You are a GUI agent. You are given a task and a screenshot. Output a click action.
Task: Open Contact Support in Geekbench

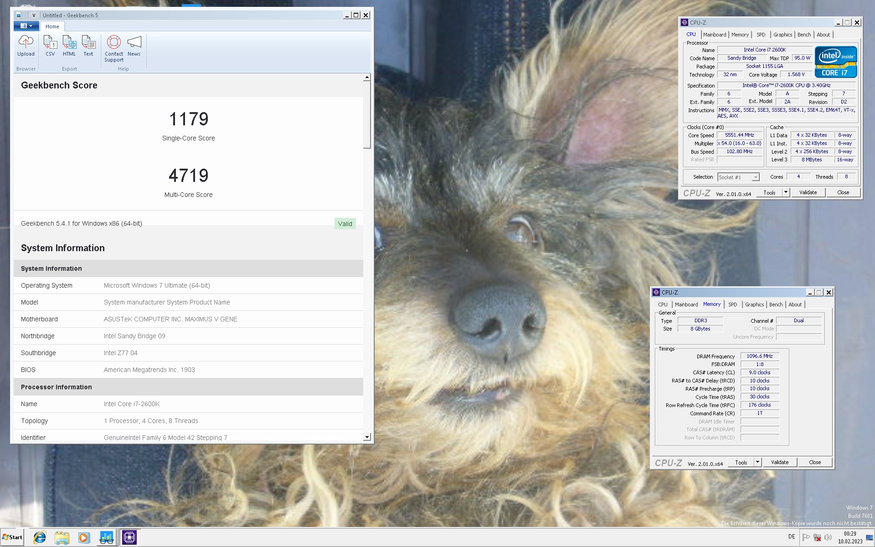[114, 49]
